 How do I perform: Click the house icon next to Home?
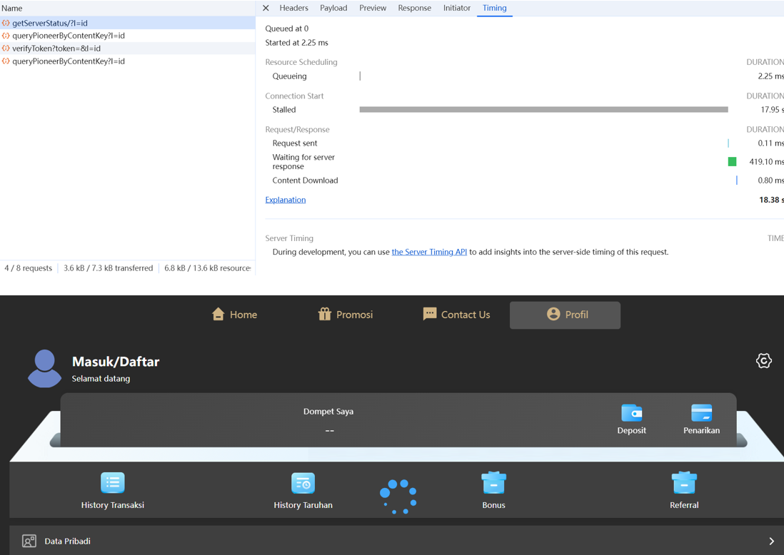click(218, 314)
